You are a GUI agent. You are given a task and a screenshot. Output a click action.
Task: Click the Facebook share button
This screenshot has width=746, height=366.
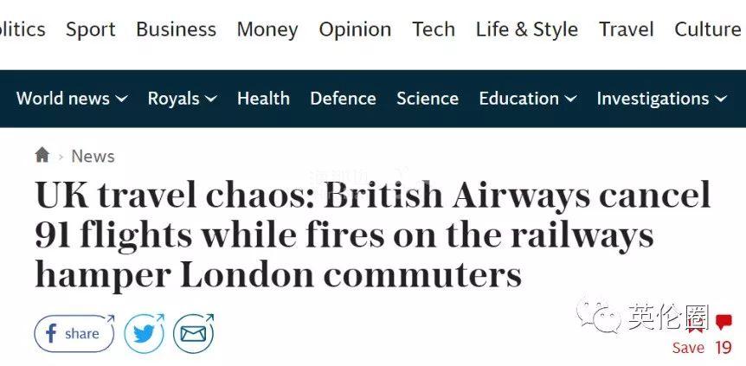point(74,333)
